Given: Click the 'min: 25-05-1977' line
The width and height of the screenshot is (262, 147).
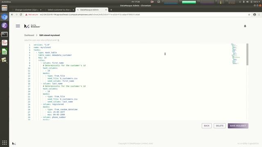Looking at the screenshot, I should pyautogui.click(x=56, y=112).
